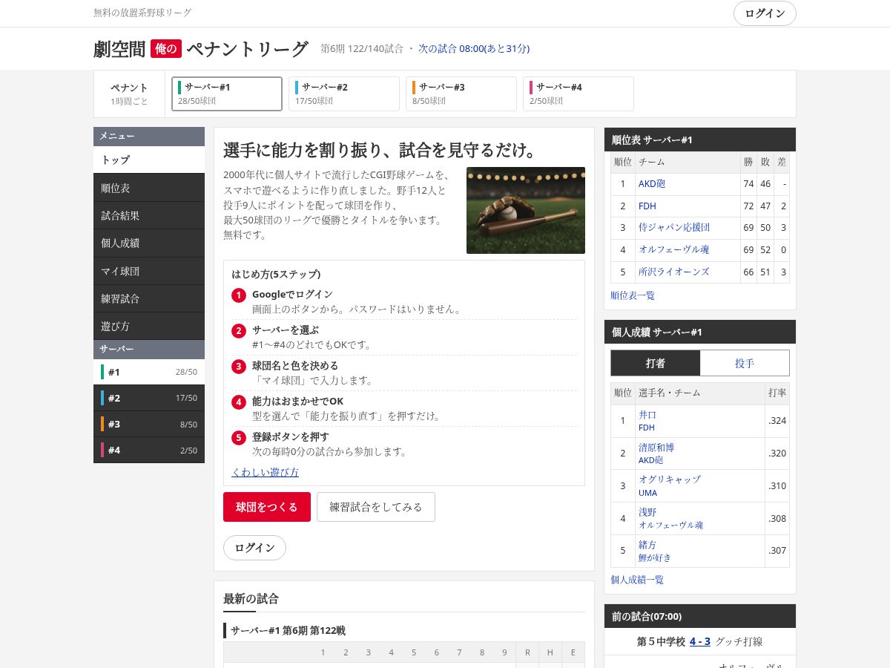Select the サーバー#4 server tab

click(578, 94)
